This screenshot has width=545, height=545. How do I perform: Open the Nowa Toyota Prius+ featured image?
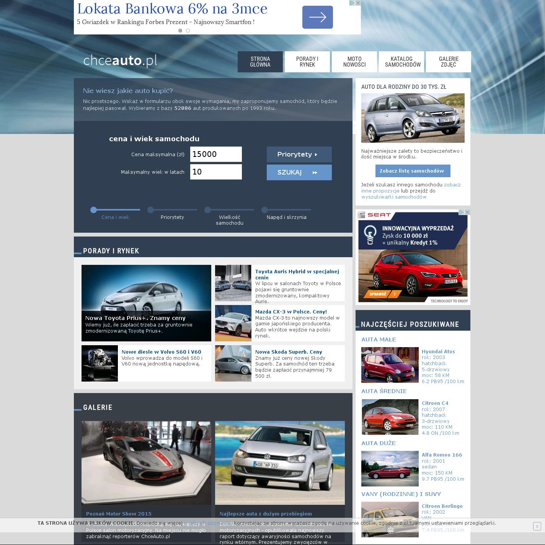146,303
